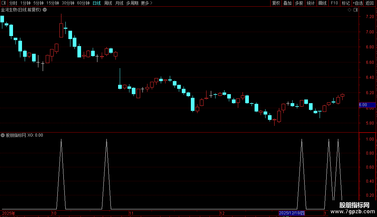Toggle the left sidebar panel icon

(4, 3)
